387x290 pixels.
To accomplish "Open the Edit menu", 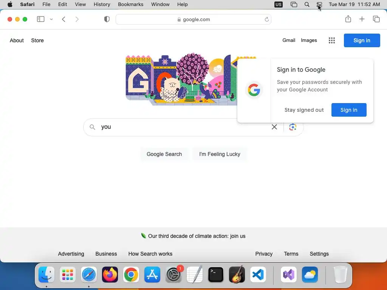I will tap(62, 5).
